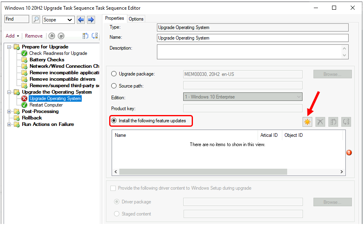Select Remove incompatible applications group
This screenshot has width=364, height=226.
pyautogui.click(x=64, y=73)
